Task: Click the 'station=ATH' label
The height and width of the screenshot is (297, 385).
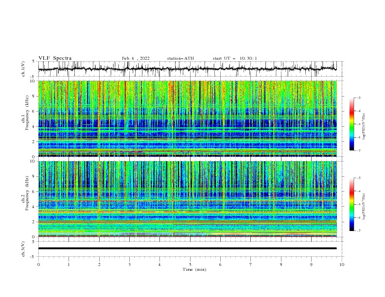Action: tap(180, 58)
